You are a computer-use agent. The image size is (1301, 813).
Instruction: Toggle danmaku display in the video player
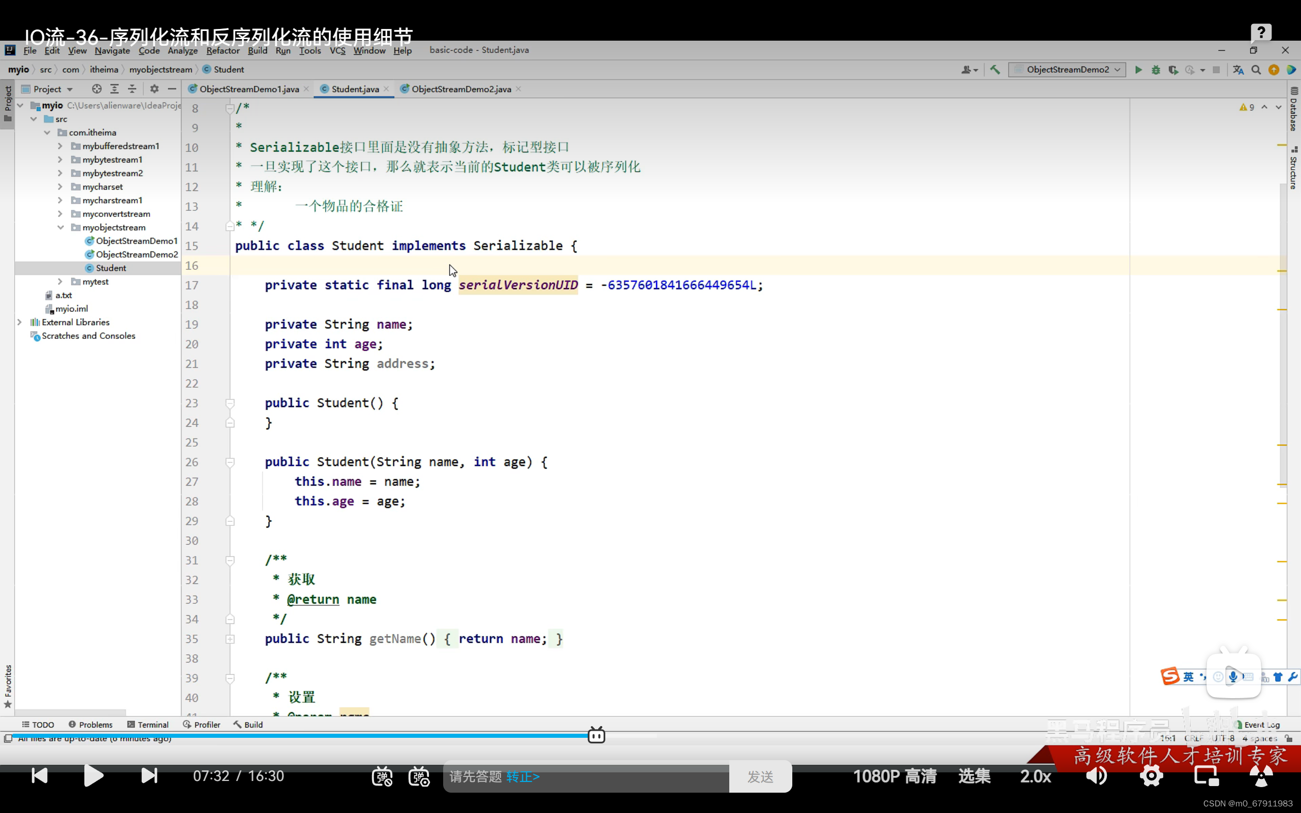point(382,776)
